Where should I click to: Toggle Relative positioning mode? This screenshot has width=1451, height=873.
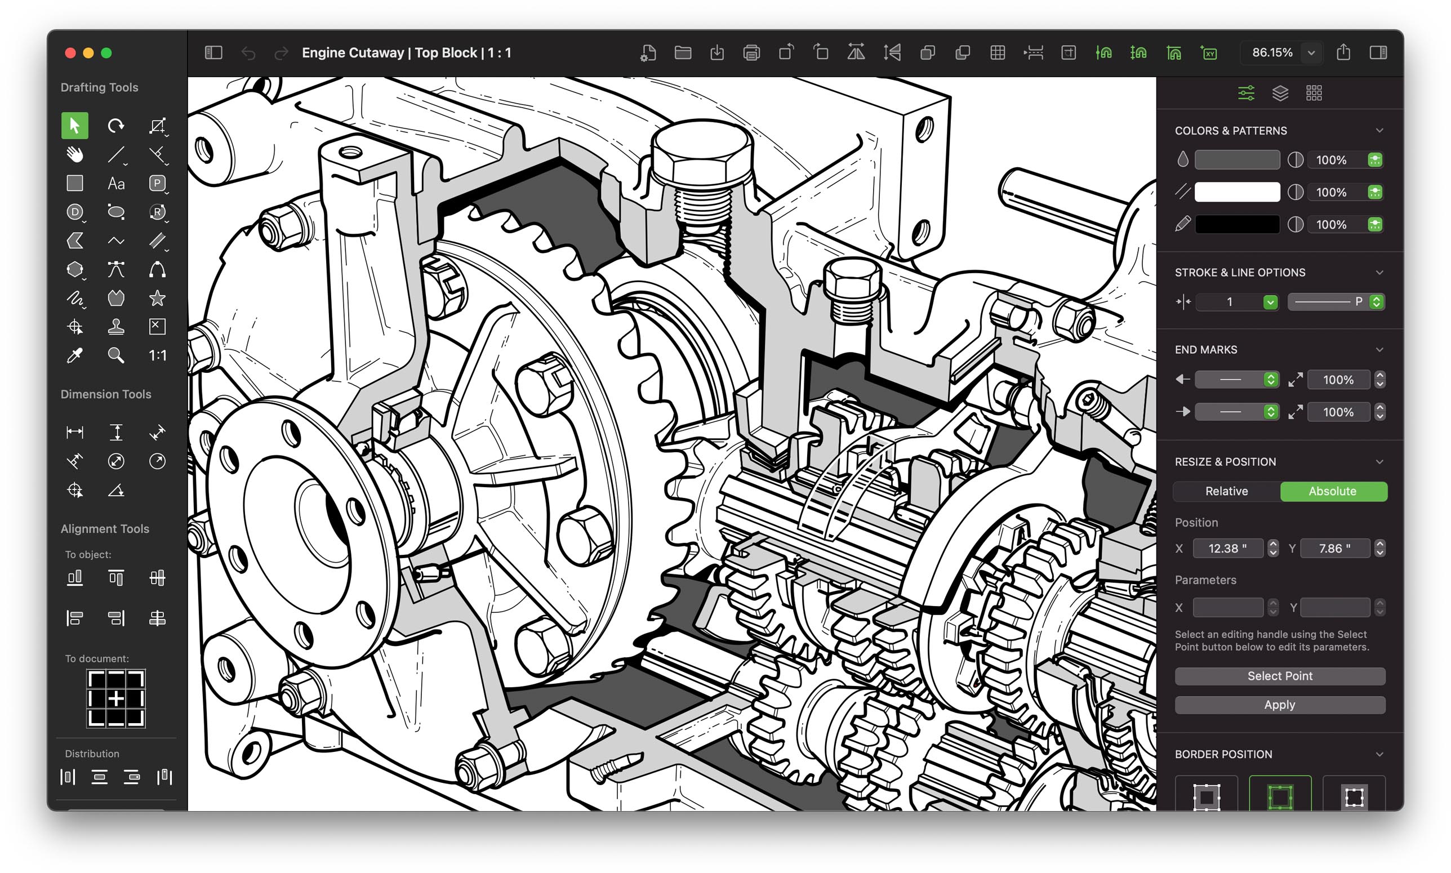1226,491
